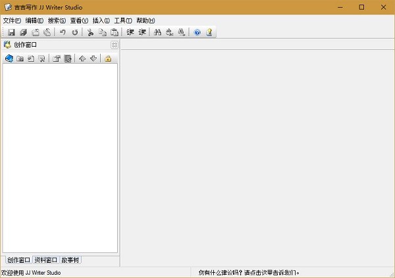Viewport: 395px width, 278px height.
Task: Click the Save icon in the toolbar
Action: (x=11, y=32)
